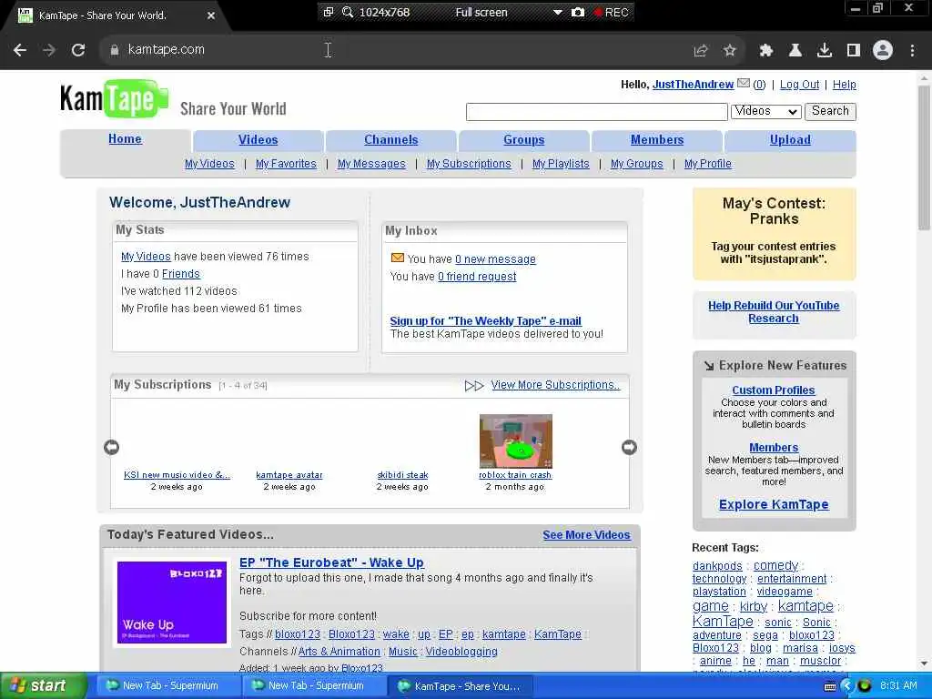
Task: Click the window-size icon in recorder bar
Action: pyautogui.click(x=328, y=12)
